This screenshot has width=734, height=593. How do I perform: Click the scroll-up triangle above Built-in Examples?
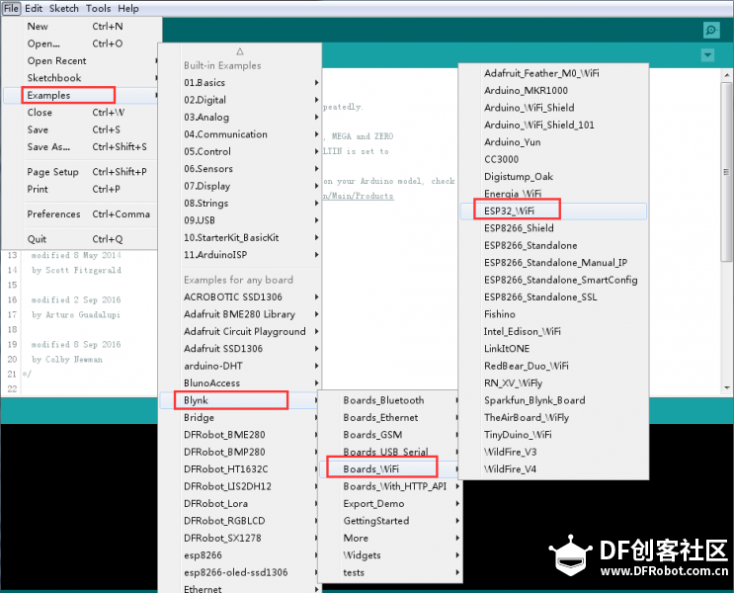(240, 51)
